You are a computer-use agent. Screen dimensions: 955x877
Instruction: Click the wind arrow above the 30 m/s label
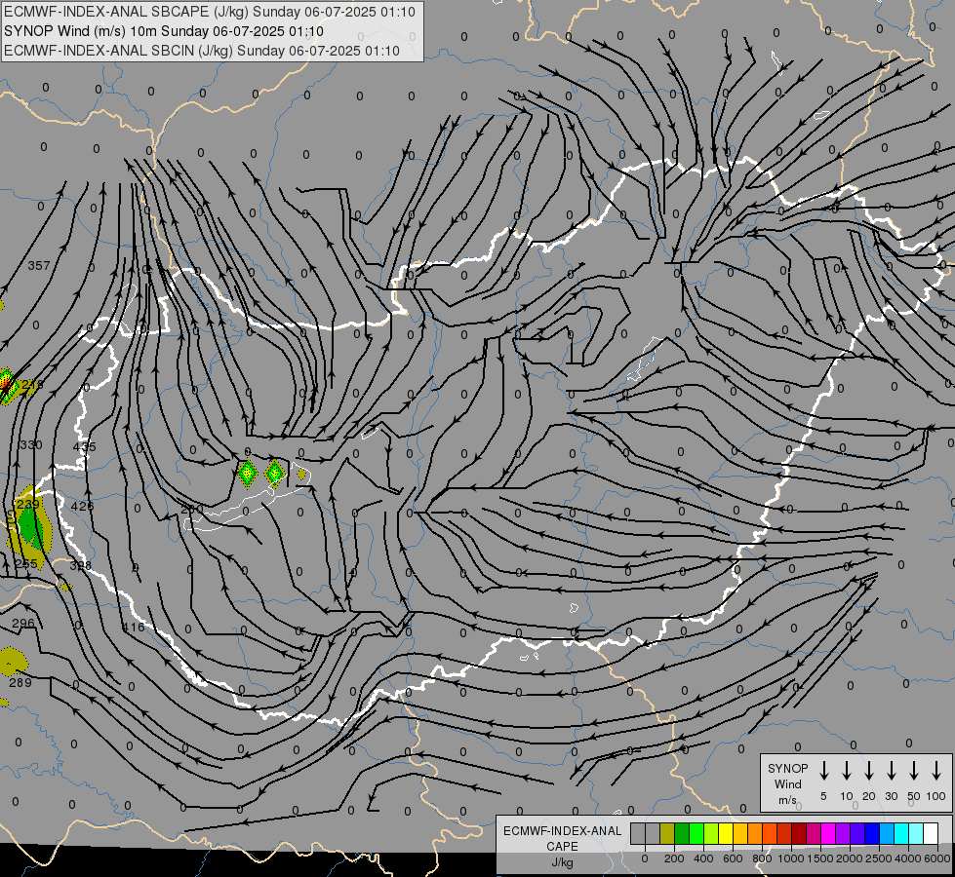click(892, 771)
